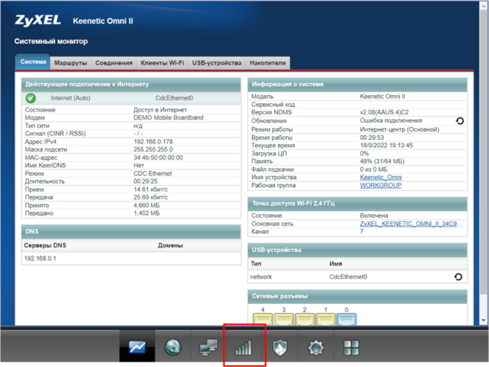Image resolution: width=489 pixels, height=367 pixels.
Task: Click the current time 18/9/2022 19:13:45
Action: pyautogui.click(x=386, y=146)
